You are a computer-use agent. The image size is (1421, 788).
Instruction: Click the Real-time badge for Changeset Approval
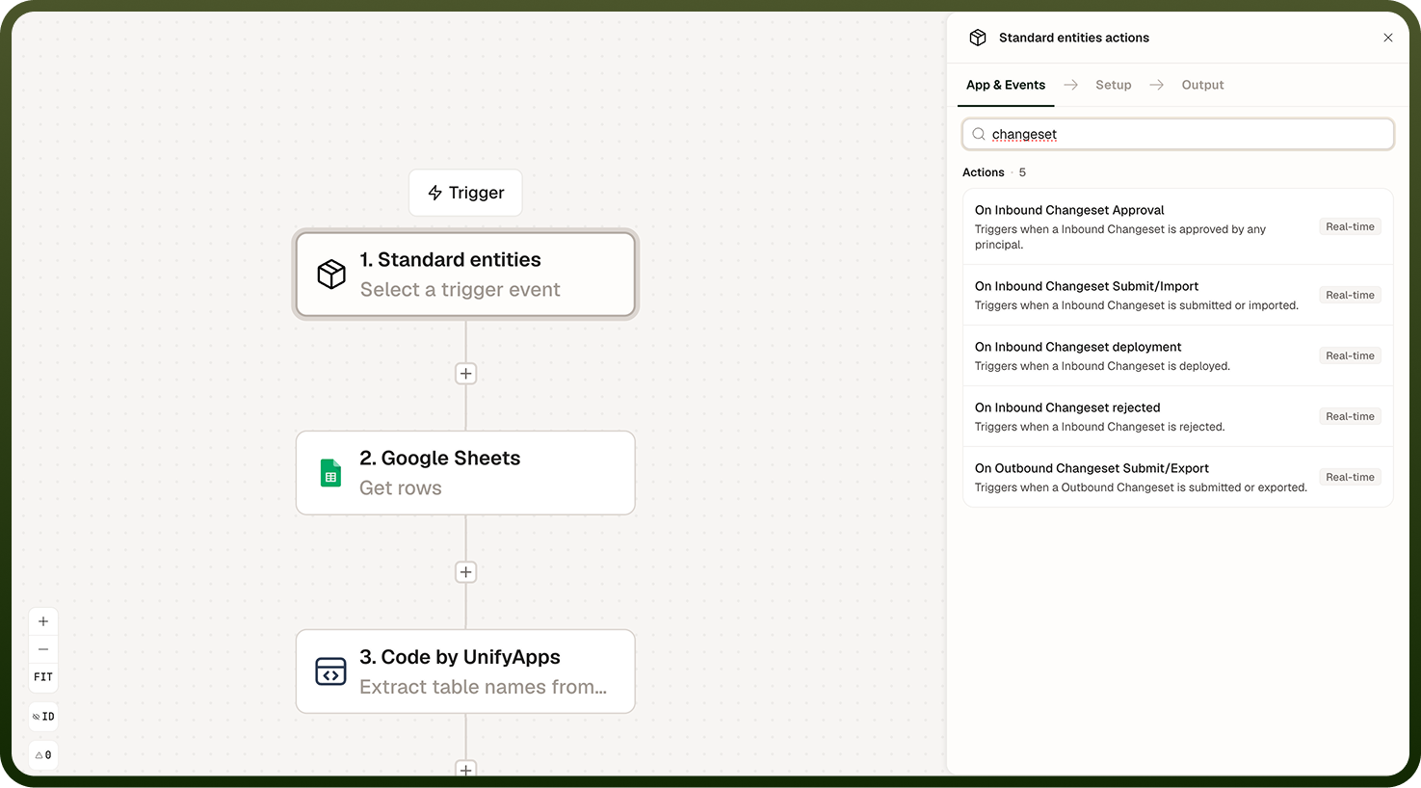(x=1350, y=226)
